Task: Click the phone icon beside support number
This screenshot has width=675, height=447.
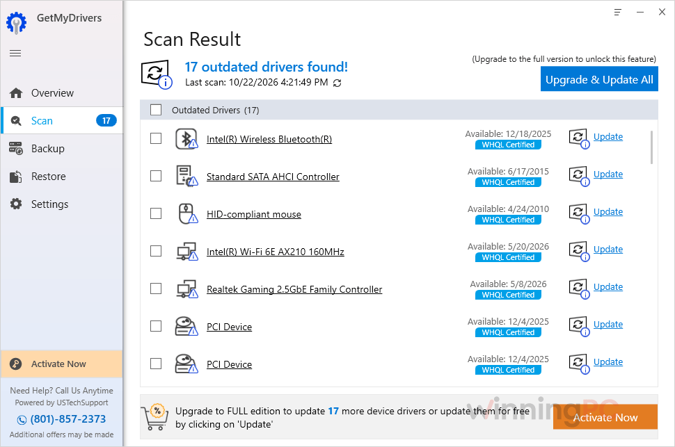Action: [x=22, y=419]
